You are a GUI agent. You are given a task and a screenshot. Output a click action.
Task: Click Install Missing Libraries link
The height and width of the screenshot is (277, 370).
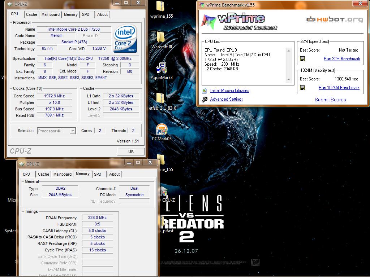[x=229, y=91]
